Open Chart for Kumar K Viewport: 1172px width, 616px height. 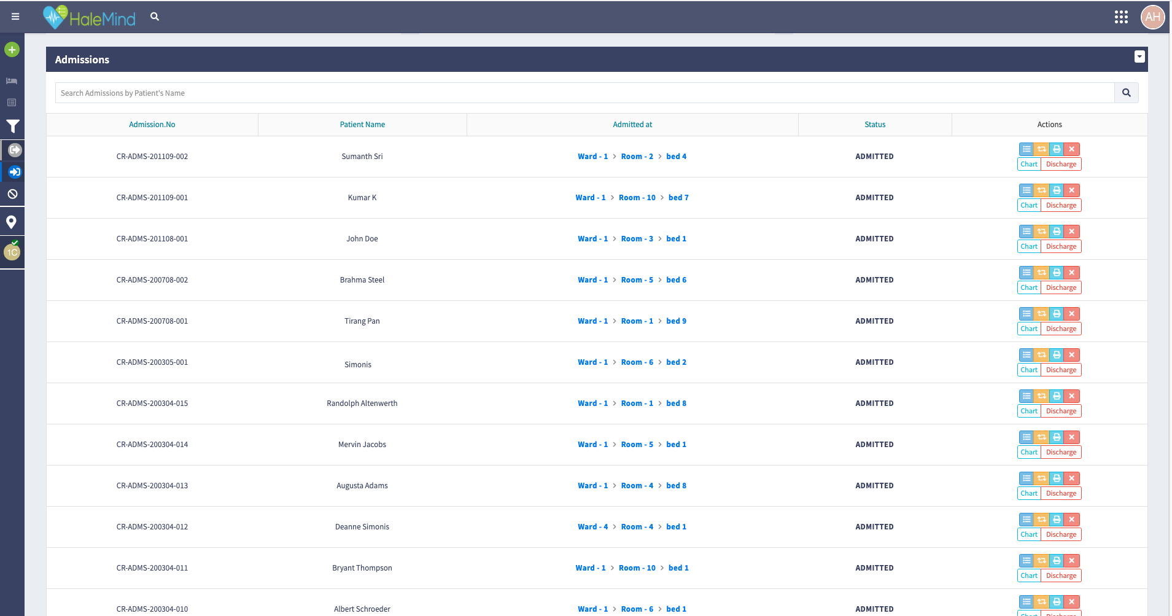[1029, 205]
